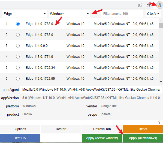Click Apply (all windows) button

pyautogui.click(x=143, y=138)
